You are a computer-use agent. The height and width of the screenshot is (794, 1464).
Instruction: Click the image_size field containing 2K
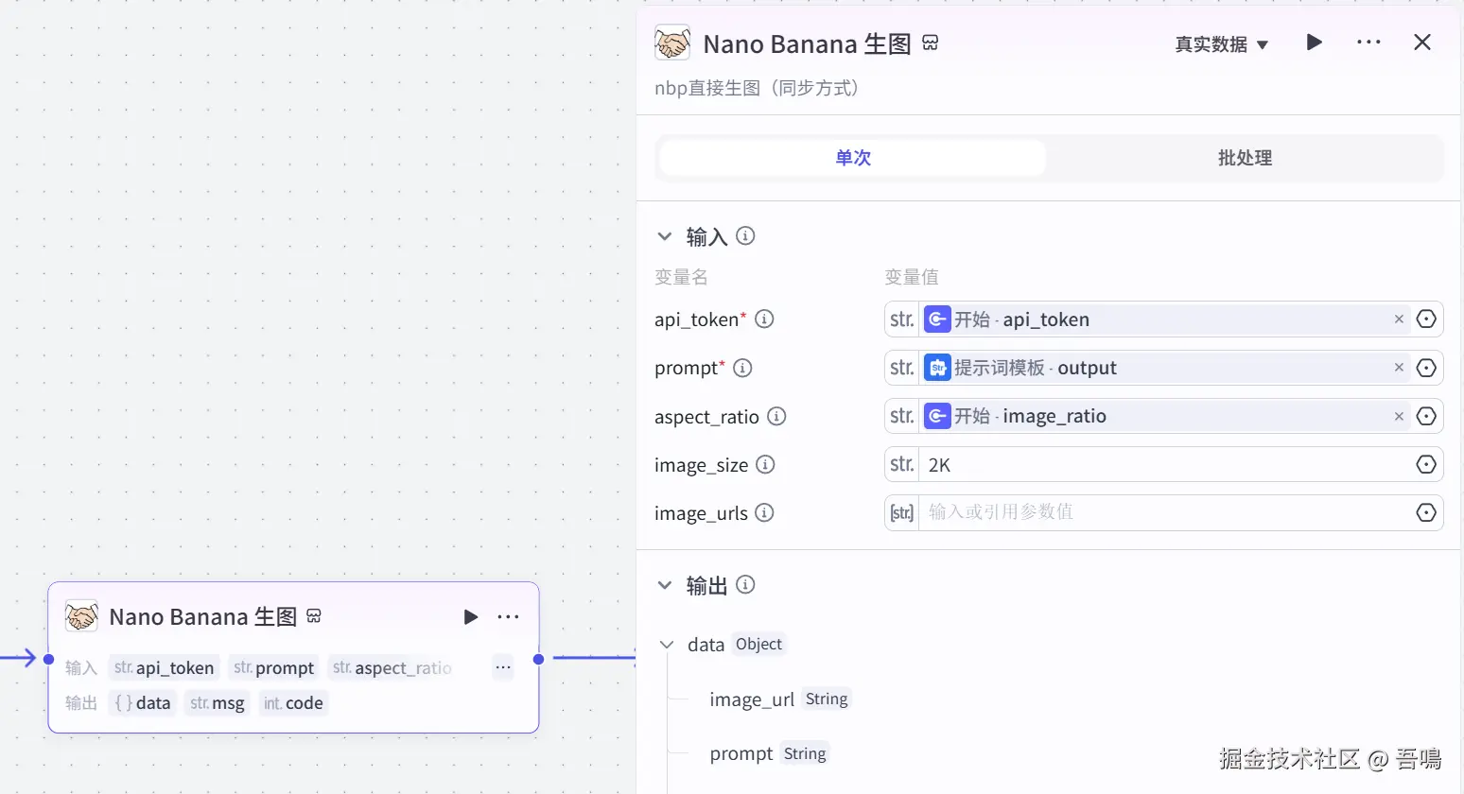(x=1165, y=464)
